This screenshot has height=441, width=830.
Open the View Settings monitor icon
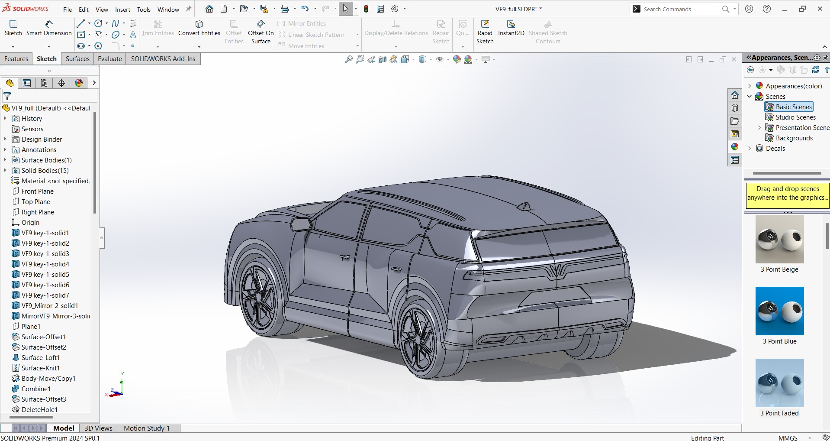(x=486, y=60)
